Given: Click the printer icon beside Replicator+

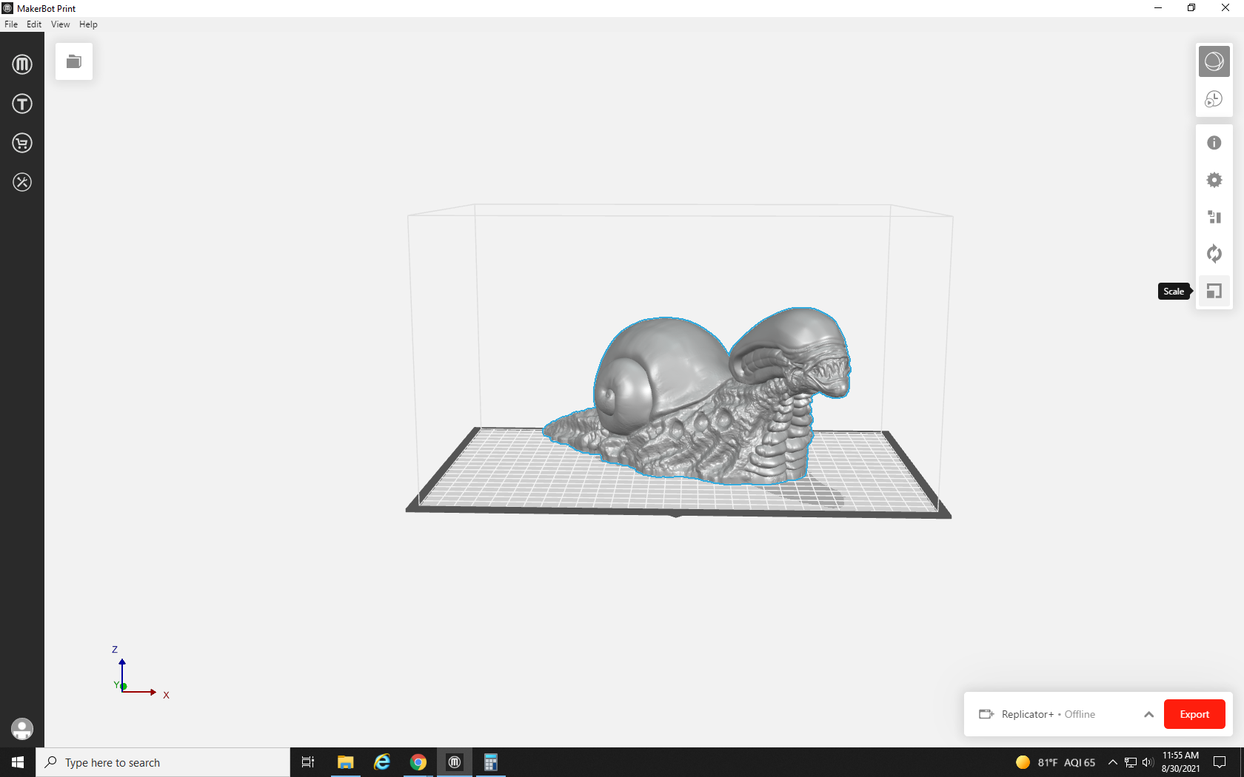Looking at the screenshot, I should [986, 714].
